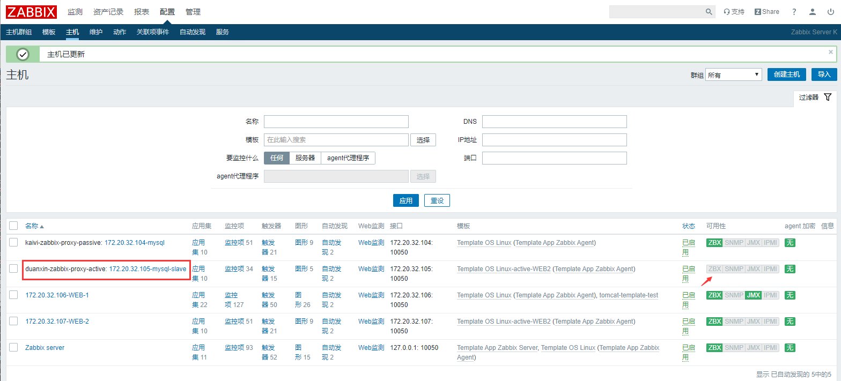The image size is (841, 381).
Task: Select agent代理程序 monitoring option
Action: pos(348,158)
